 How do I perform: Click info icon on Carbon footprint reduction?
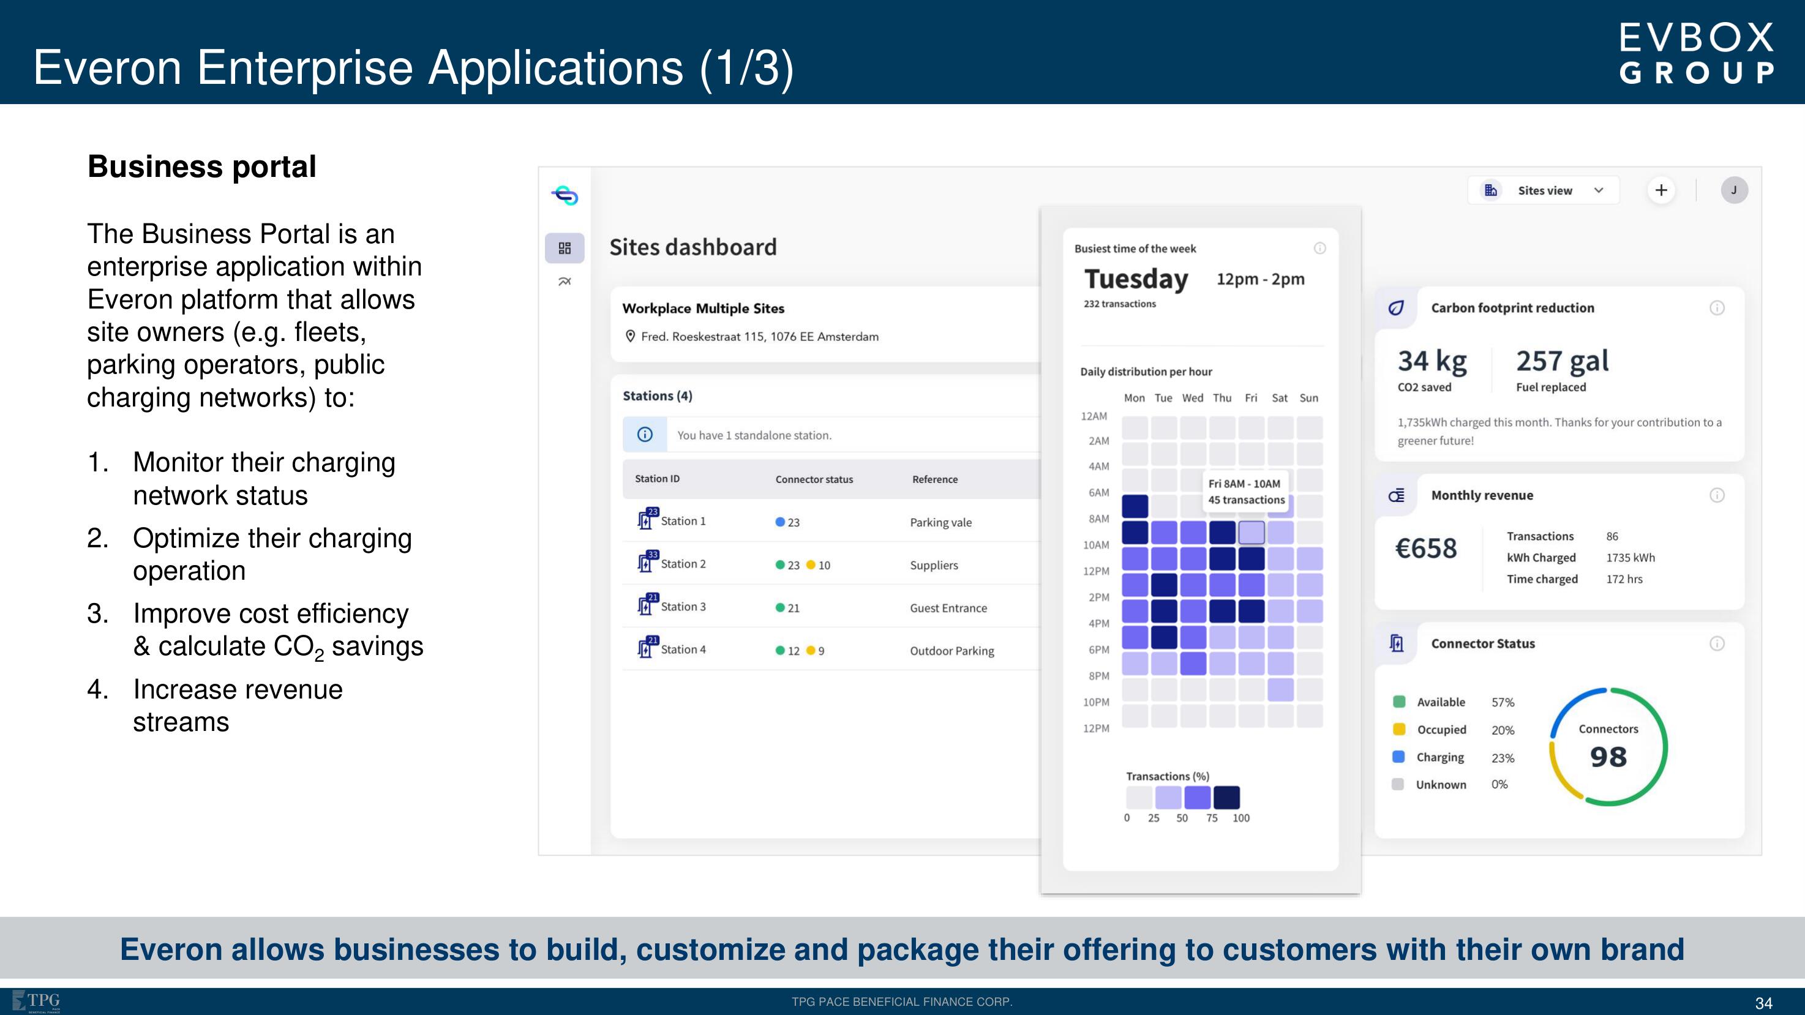click(x=1717, y=307)
